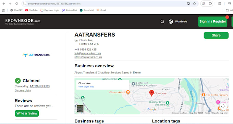233x124 pixels.
Task: Open the search magnifier in site header
Action: [162, 22]
